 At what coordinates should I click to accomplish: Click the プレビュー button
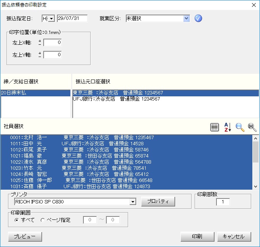point(25,236)
